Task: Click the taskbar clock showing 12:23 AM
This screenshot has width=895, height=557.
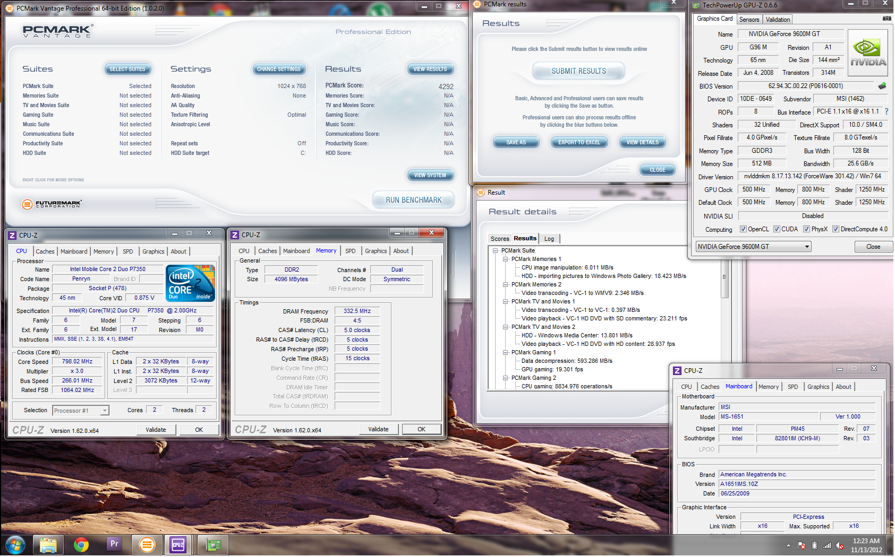Action: [866, 545]
